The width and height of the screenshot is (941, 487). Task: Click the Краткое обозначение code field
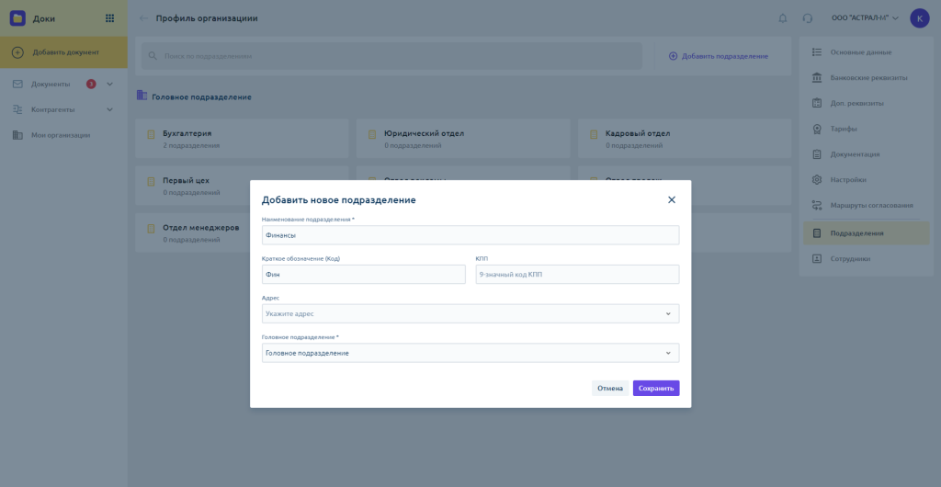363,274
